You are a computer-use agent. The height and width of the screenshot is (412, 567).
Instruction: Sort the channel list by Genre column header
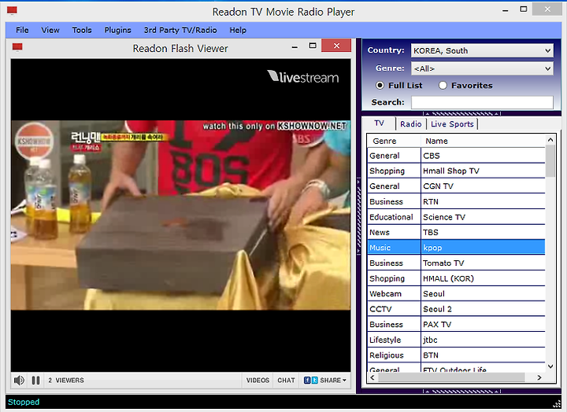pyautogui.click(x=394, y=141)
